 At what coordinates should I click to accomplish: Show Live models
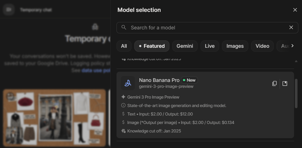210,46
